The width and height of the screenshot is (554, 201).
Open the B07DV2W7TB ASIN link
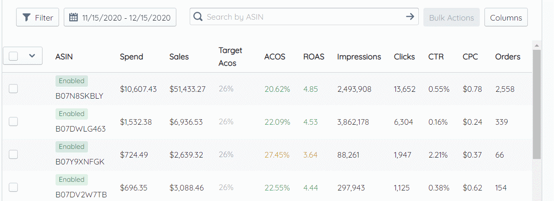81,195
